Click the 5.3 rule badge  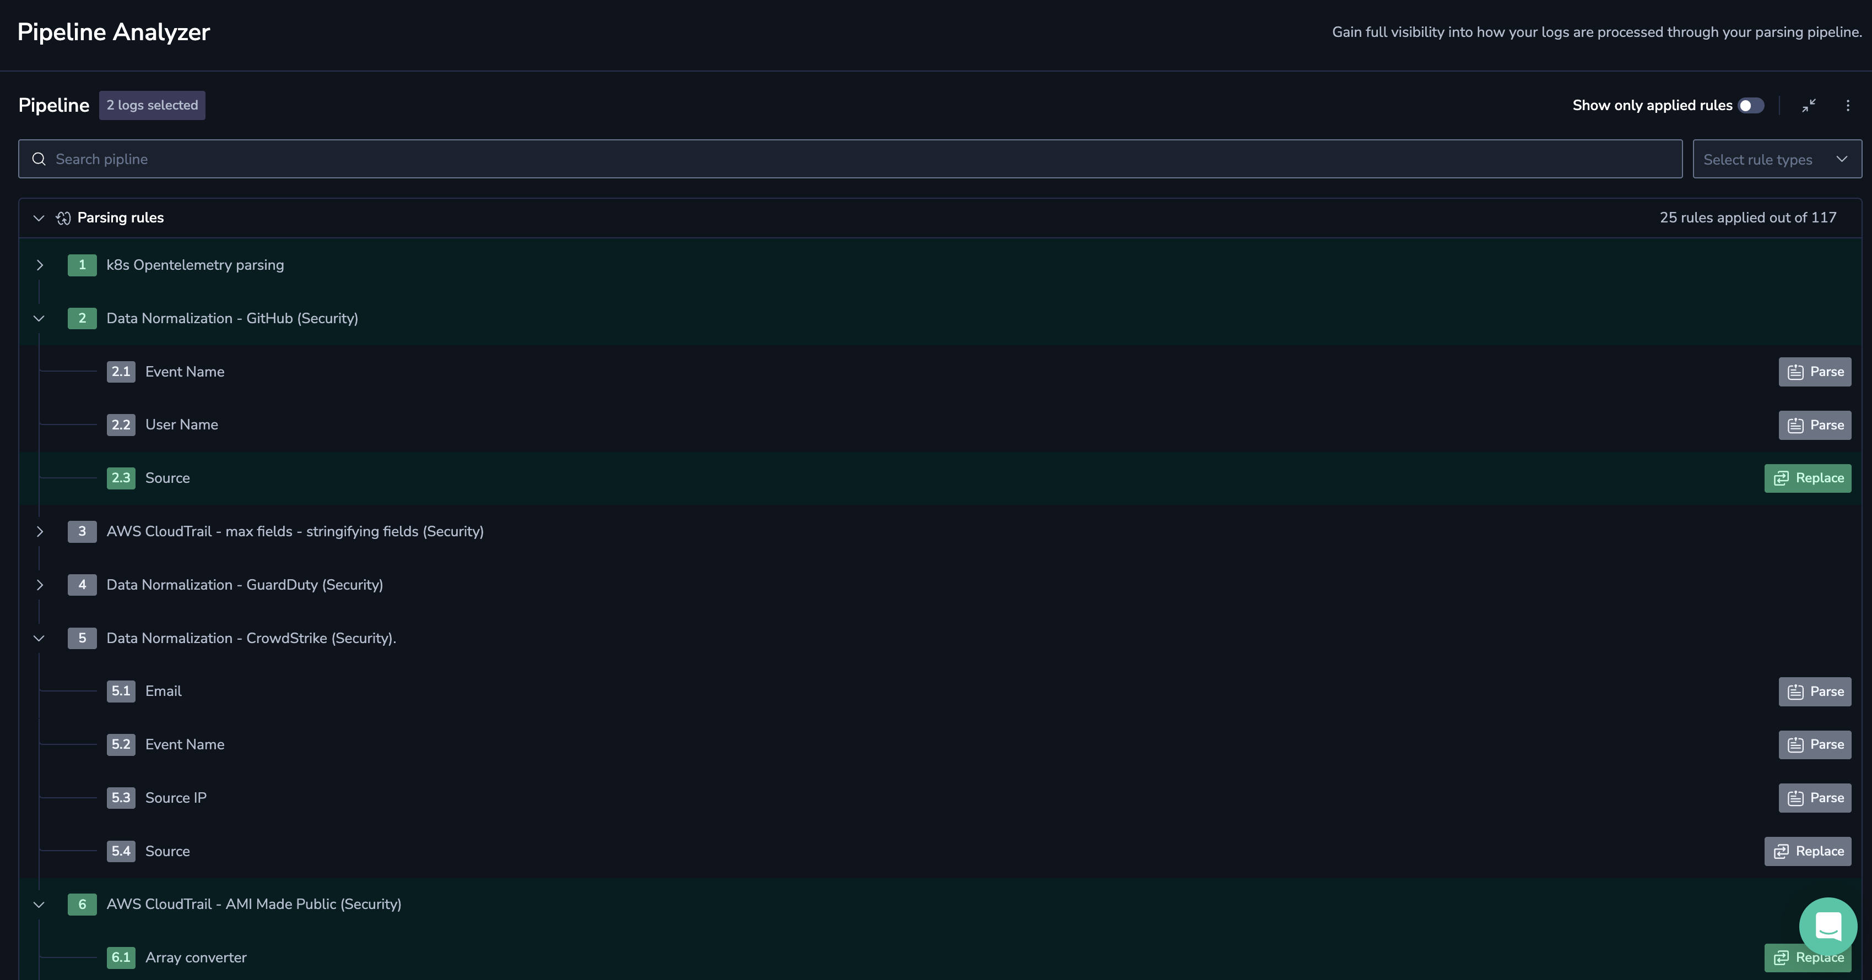[x=121, y=798]
